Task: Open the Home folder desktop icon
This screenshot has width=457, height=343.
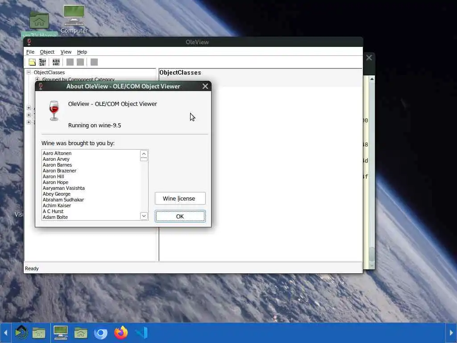Action: click(x=39, y=23)
